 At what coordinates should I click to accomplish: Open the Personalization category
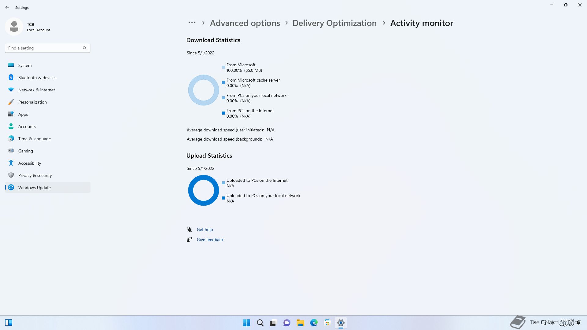47,102
